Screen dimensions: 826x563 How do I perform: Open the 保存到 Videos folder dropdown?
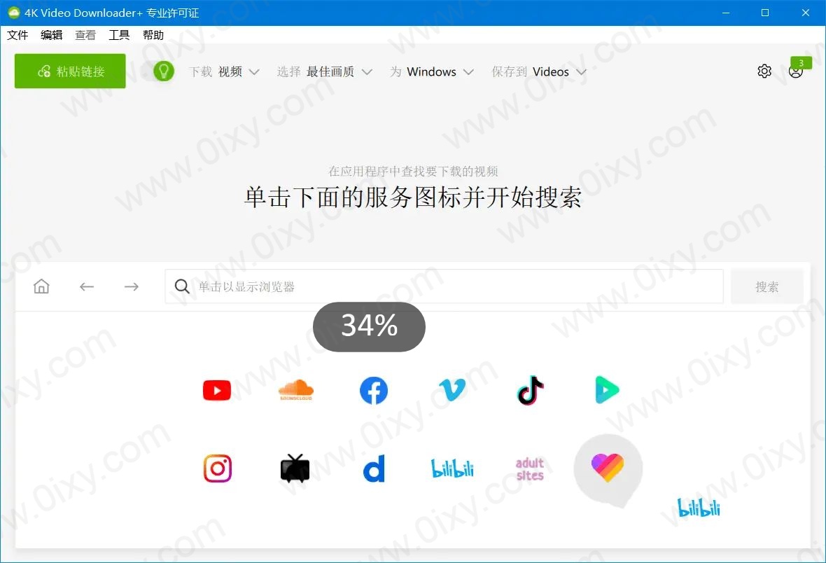pos(559,71)
